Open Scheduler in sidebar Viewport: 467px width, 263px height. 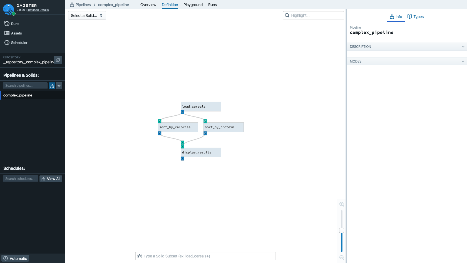(x=16, y=43)
